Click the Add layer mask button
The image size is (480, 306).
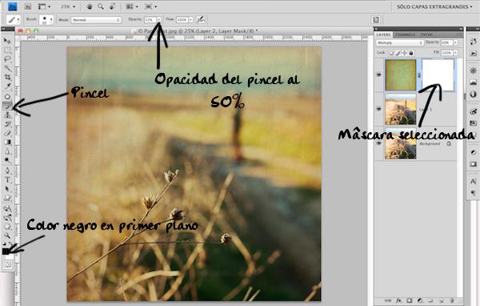click(x=410, y=300)
